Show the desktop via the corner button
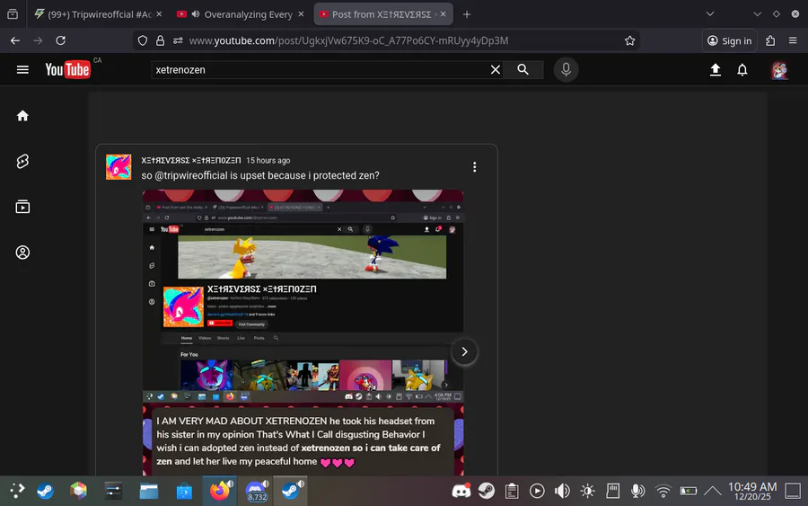 click(x=793, y=491)
